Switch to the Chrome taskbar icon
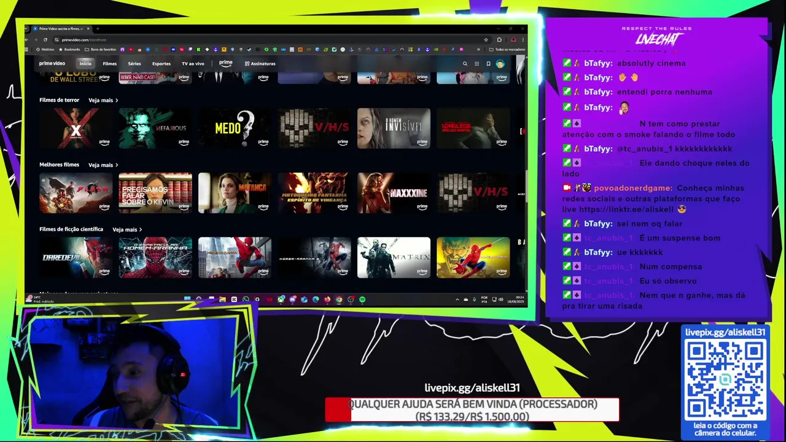Viewport: 786px width, 442px height. [x=339, y=300]
